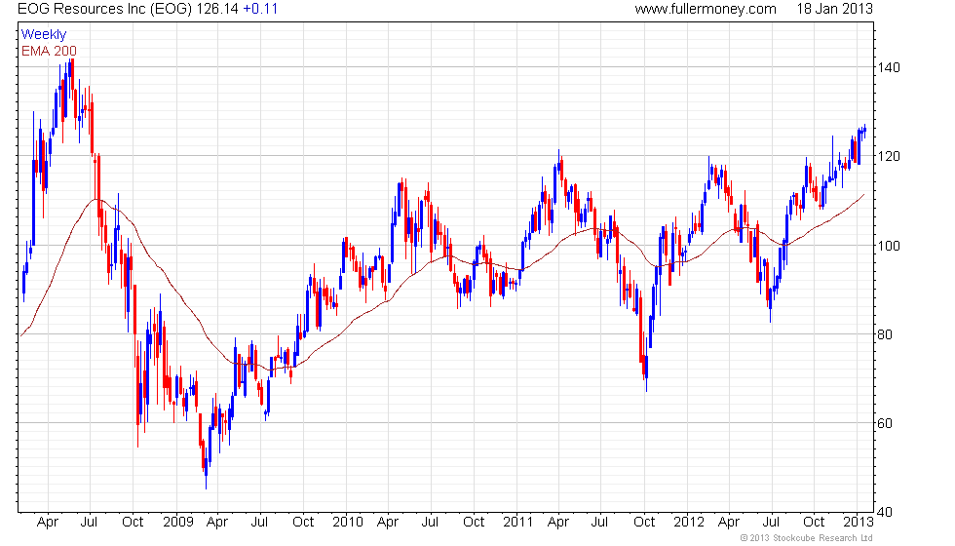Click the 140 price axis label
Viewport: 955px width, 546px height.
click(x=889, y=67)
